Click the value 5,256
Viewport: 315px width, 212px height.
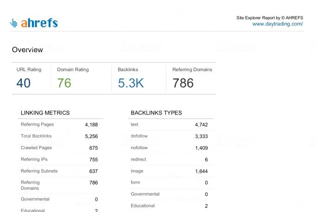91,136
